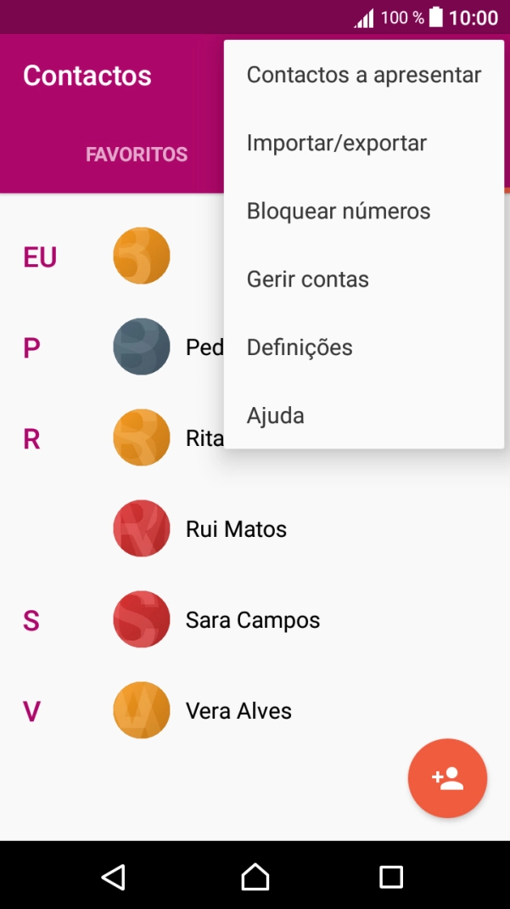The image size is (510, 909).
Task: Open Definições from the overflow menu
Action: 299,347
